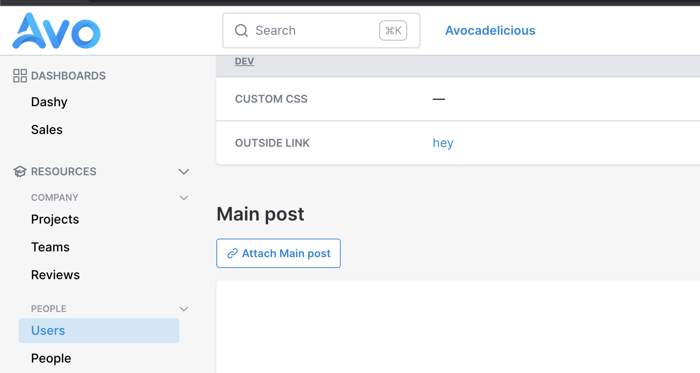Click the Avo logo
Viewport: 700px width, 373px height.
[56, 31]
